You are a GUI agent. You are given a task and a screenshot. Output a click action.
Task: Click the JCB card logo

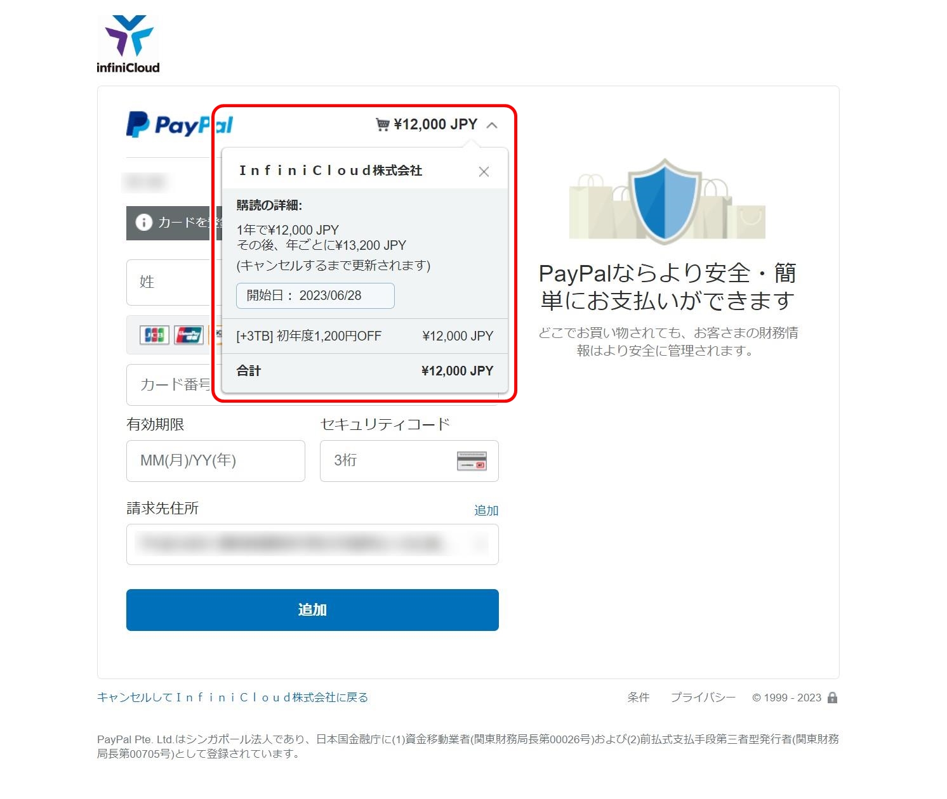154,335
